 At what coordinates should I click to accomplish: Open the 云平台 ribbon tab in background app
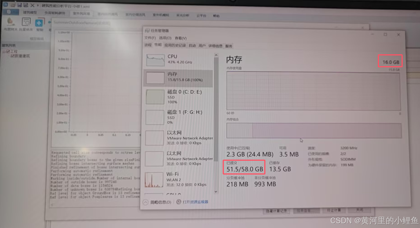point(201,16)
